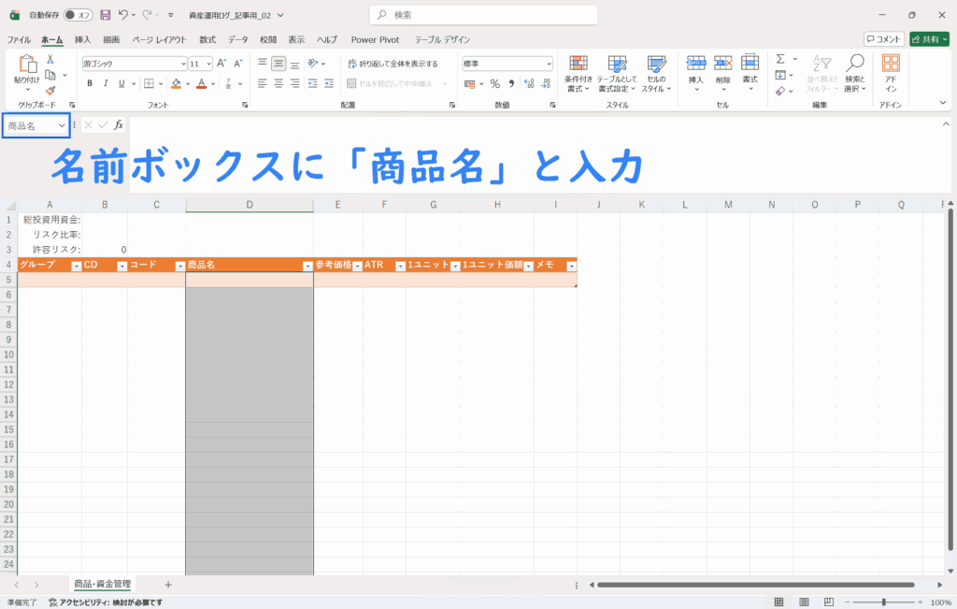Open the Add-ins (アドイン) icon

[x=891, y=72]
